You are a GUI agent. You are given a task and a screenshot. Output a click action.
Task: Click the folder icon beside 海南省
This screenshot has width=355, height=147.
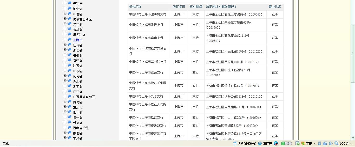[x=70, y=101]
